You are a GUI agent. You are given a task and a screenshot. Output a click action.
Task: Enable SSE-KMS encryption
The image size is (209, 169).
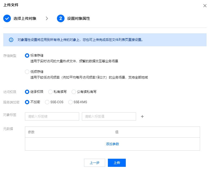click(x=70, y=102)
